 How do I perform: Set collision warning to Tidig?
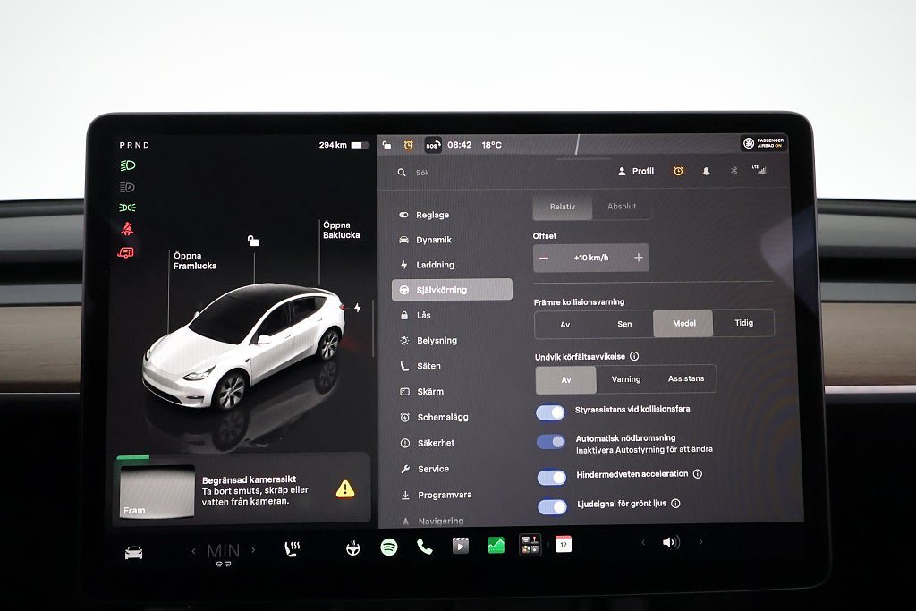[x=743, y=323]
